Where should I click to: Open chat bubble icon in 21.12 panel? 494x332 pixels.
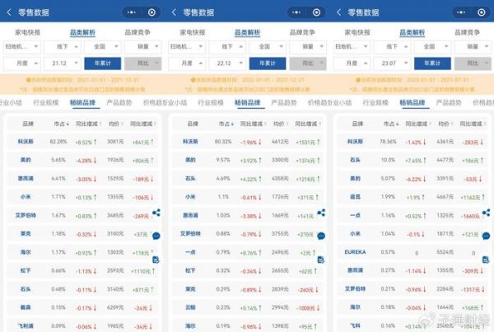tap(156, 235)
